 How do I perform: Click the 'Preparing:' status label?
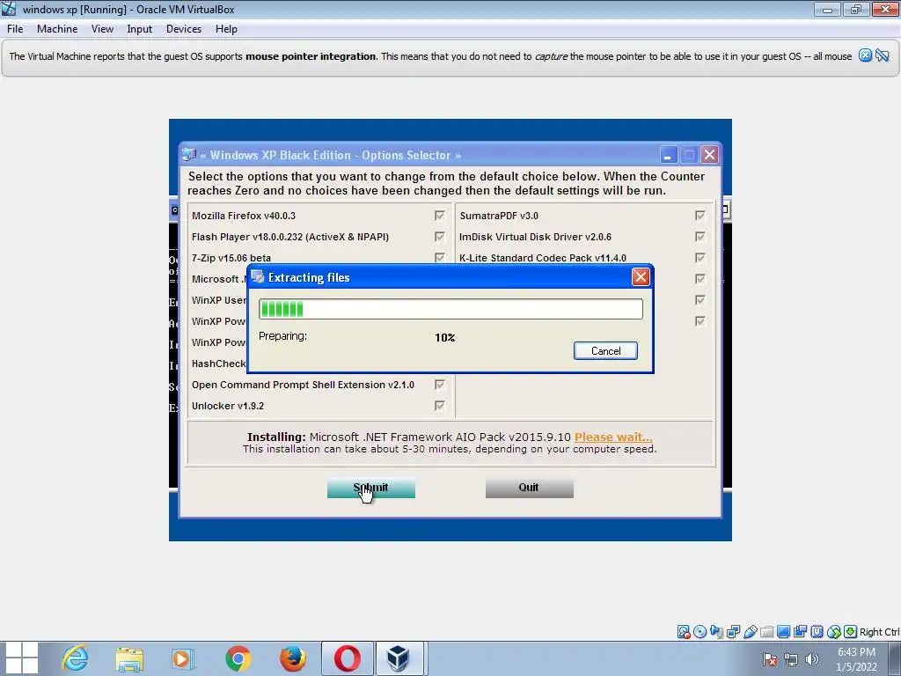point(282,335)
